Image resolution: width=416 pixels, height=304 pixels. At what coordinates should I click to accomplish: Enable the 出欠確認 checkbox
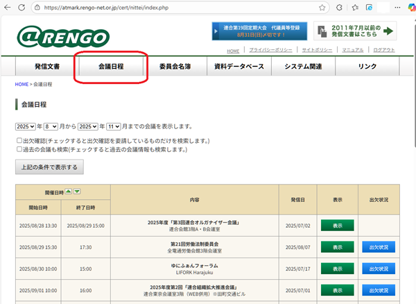pos(19,140)
